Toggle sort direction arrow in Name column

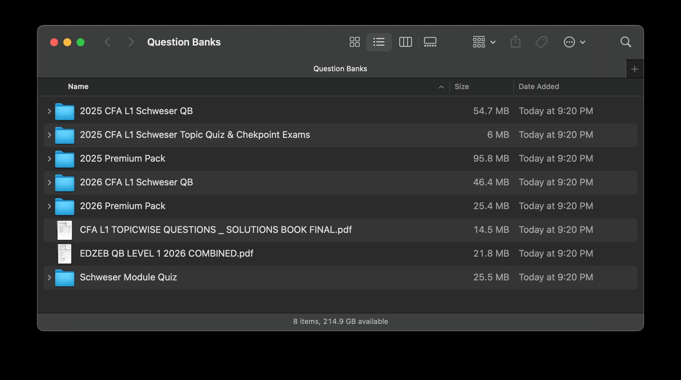tap(441, 87)
